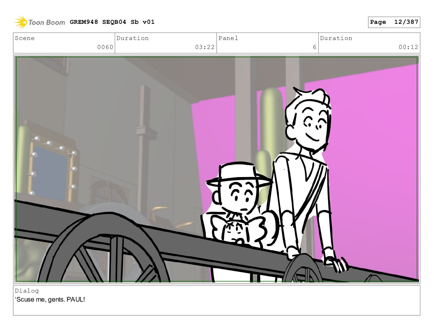Screen dimensions: 434x335
Task: Click the Panel label
Action: (x=228, y=38)
